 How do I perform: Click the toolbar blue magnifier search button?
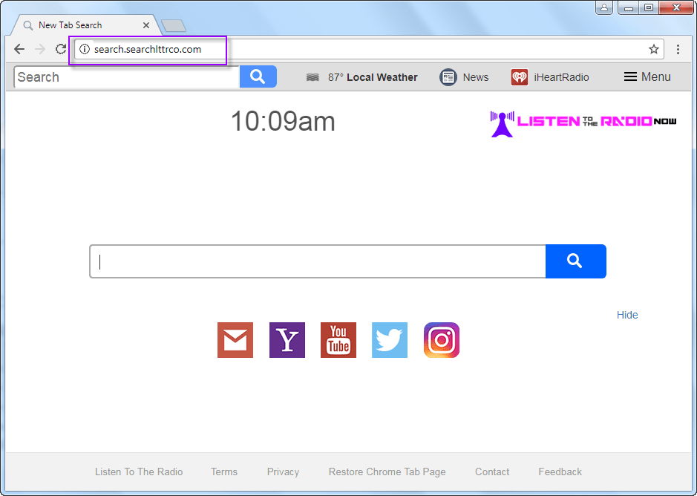coord(258,76)
